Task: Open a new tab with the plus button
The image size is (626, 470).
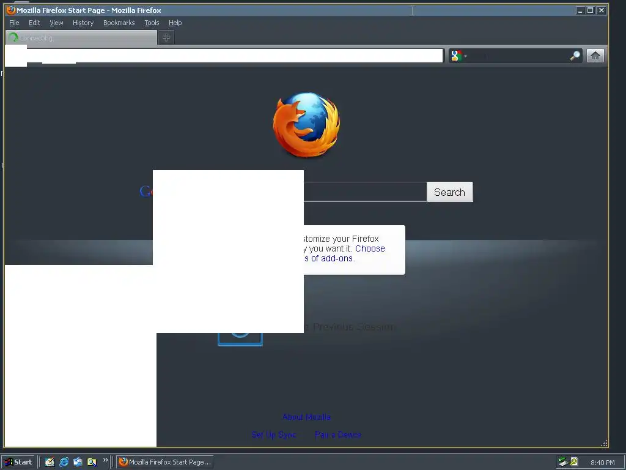Action: [166, 37]
